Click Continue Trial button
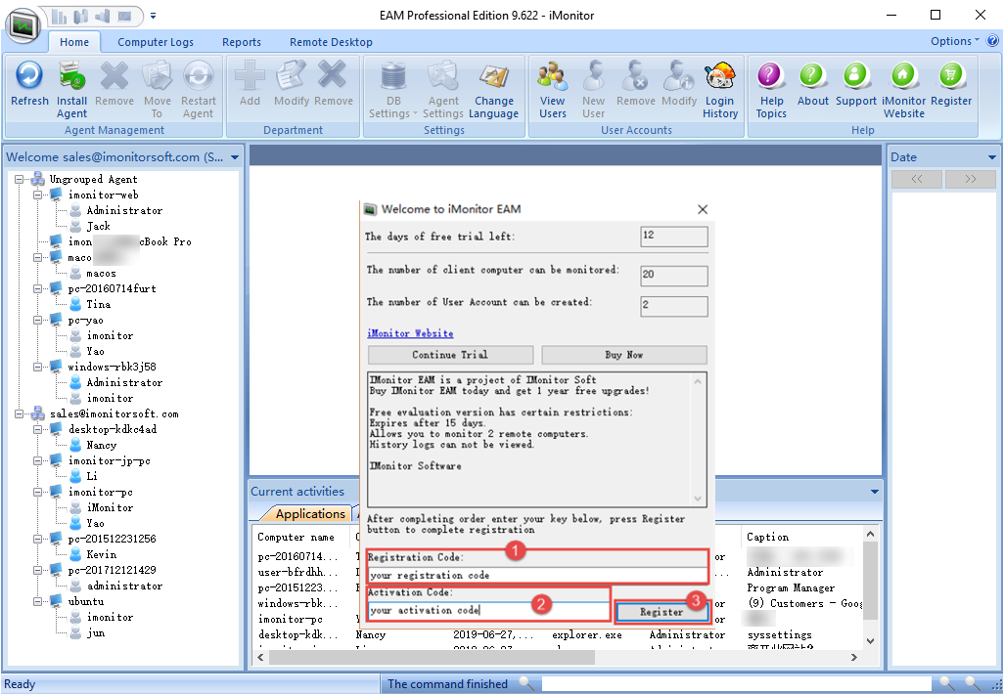Screen dimensions: 1004x695 click(450, 355)
